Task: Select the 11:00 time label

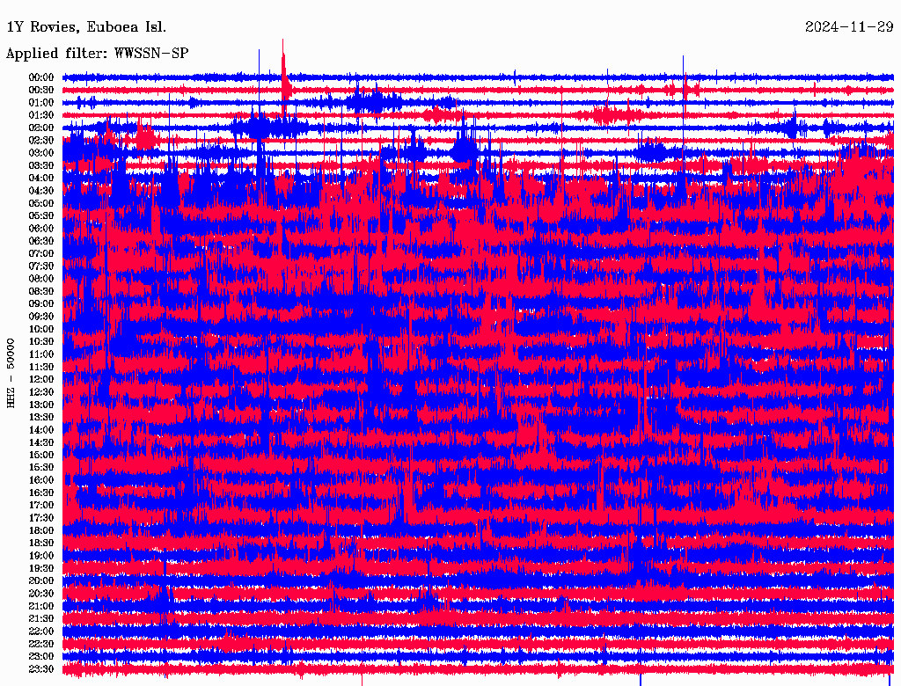Action: [x=40, y=354]
